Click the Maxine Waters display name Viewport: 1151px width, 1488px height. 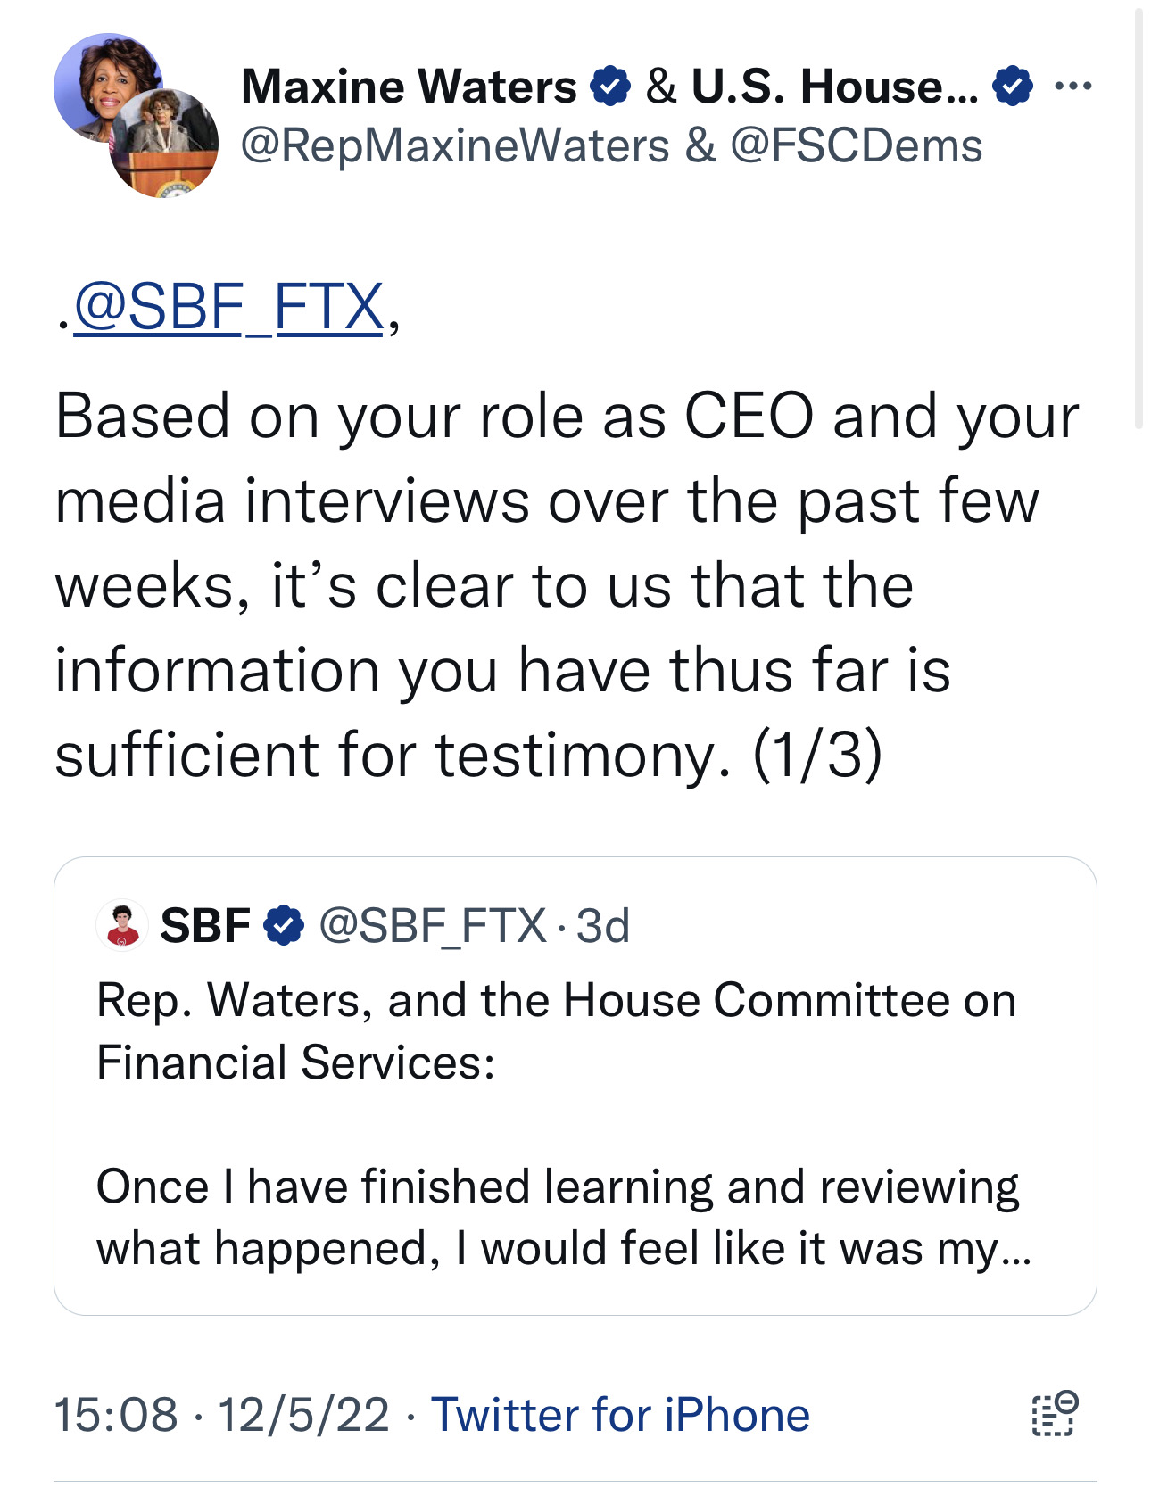(409, 87)
